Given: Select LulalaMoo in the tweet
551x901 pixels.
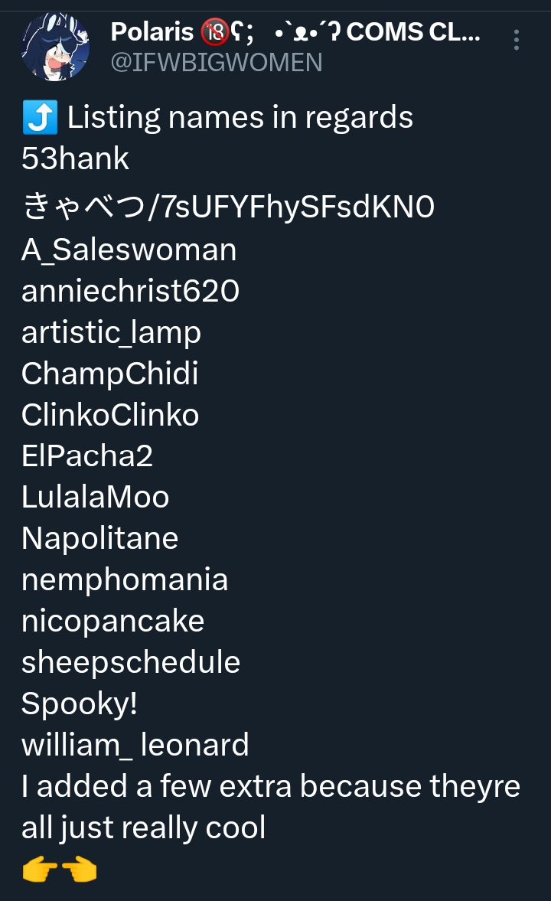Looking at the screenshot, I should point(95,497).
